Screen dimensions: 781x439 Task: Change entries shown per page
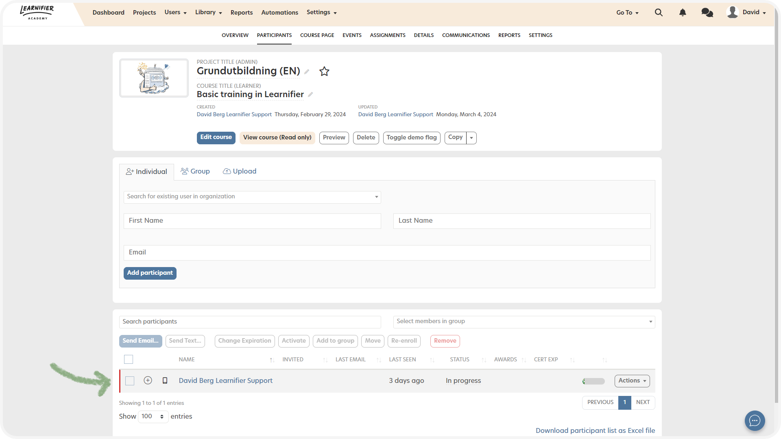pos(153,417)
